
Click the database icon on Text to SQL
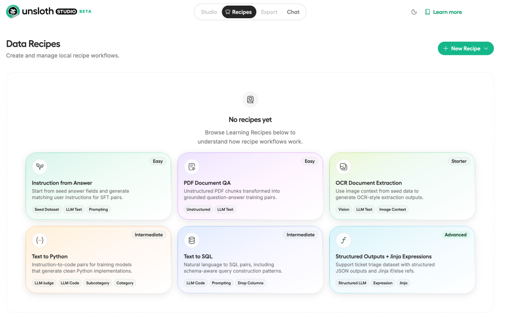pos(192,240)
